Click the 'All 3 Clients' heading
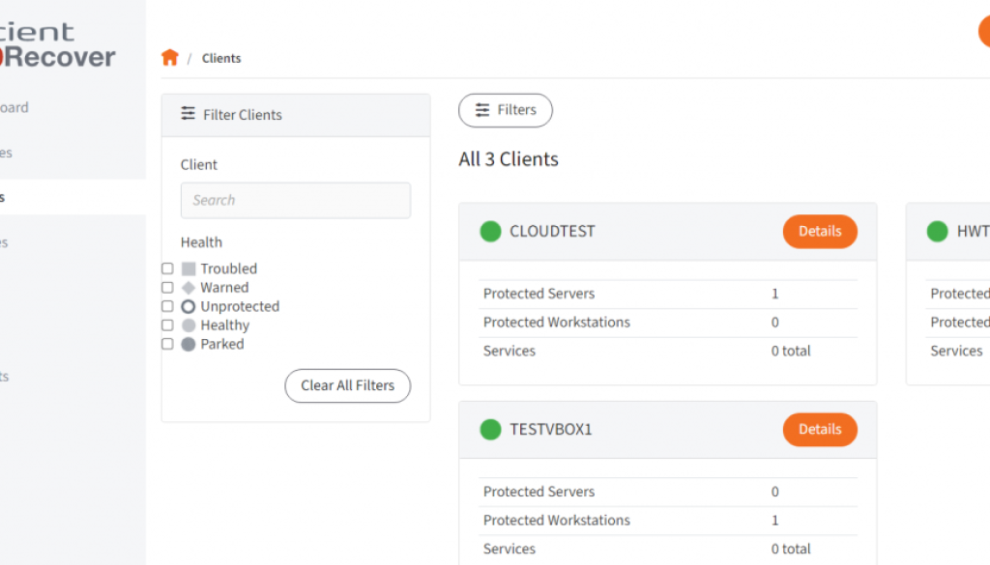The width and height of the screenshot is (990, 565). pyautogui.click(x=509, y=159)
